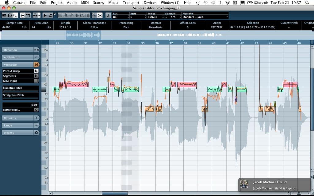The image size is (314, 196).
Task: Toggle the Show Audio Event button
Action: 22,15
